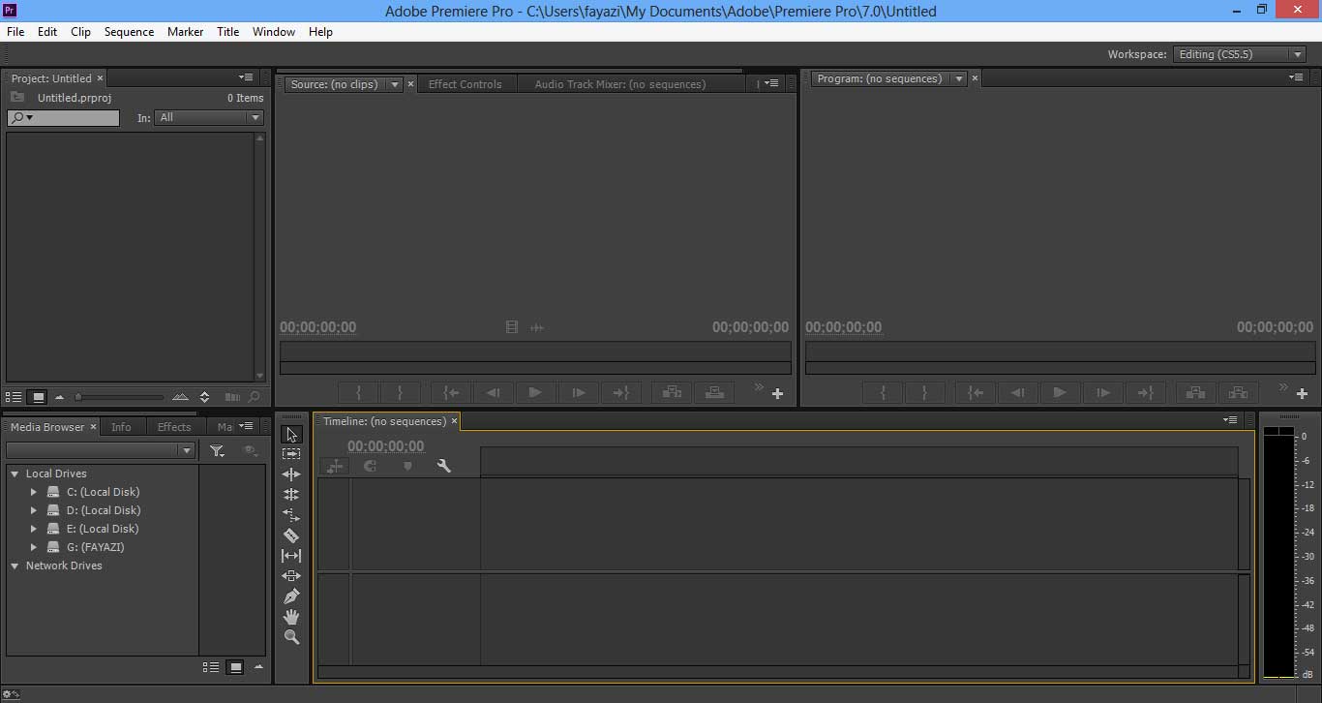Switch to the Effects tab
Screen dimensions: 1322x703
click(174, 427)
